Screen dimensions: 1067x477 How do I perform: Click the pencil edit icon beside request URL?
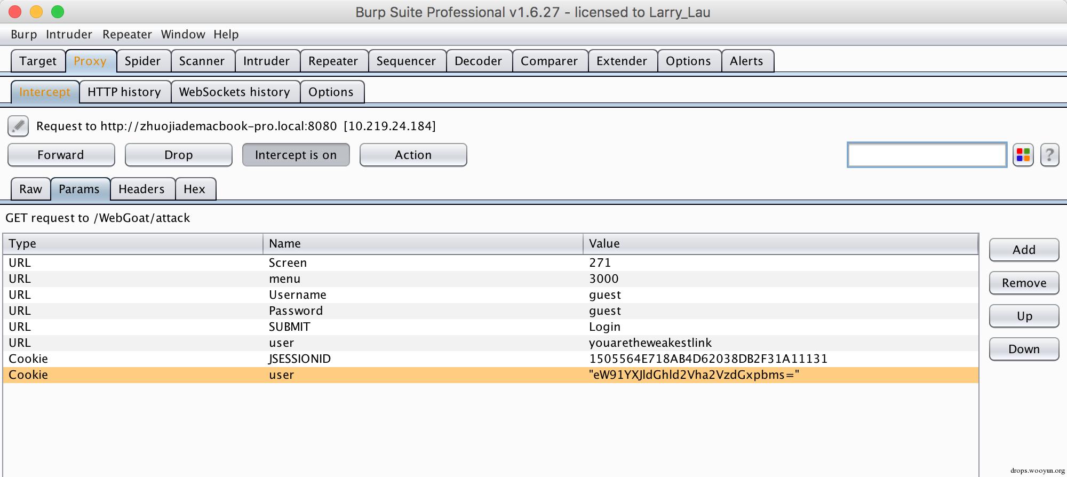[x=18, y=126]
